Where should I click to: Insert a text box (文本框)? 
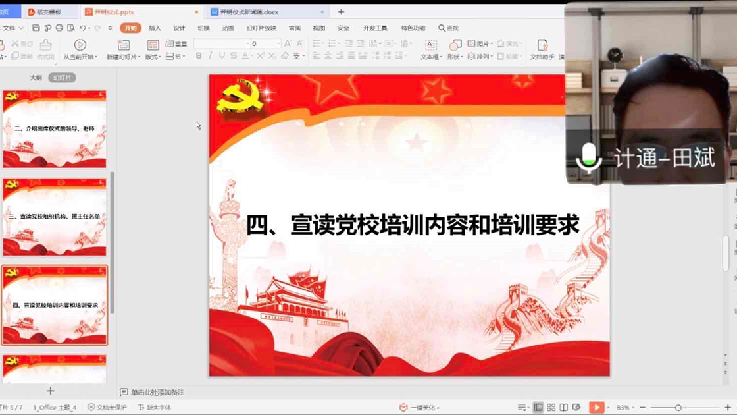[x=430, y=45]
